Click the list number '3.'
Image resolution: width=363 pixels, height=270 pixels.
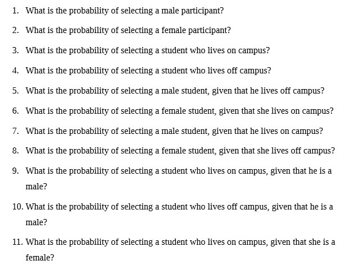coord(15,50)
